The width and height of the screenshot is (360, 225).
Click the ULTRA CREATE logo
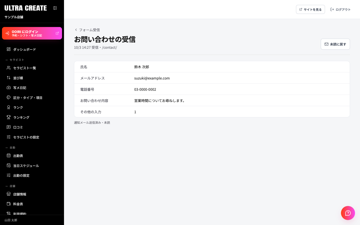coord(25,8)
